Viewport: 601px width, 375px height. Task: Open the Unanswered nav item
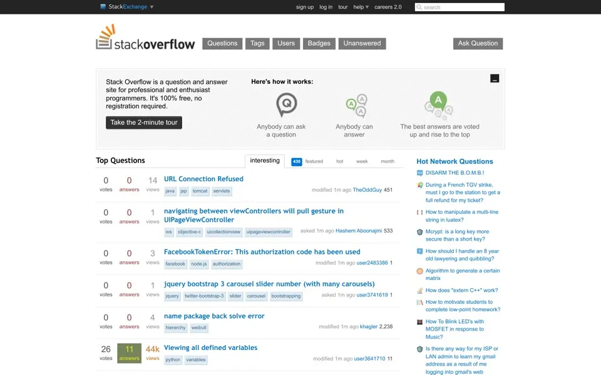362,44
